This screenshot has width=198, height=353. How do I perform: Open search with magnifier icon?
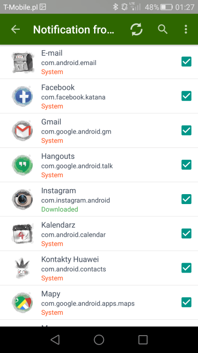click(x=162, y=29)
